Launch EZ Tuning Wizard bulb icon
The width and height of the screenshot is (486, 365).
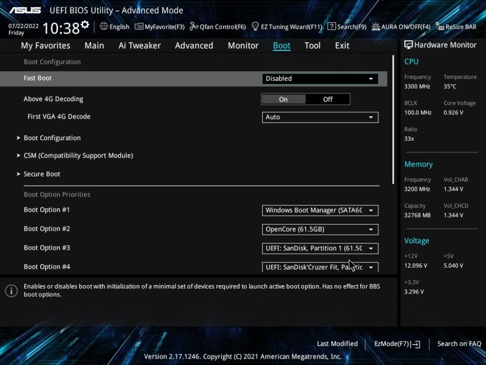point(255,26)
